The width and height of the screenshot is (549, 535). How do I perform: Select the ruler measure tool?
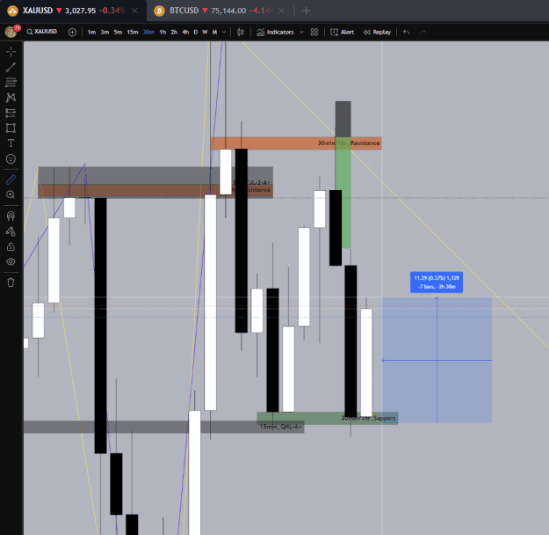pos(11,180)
